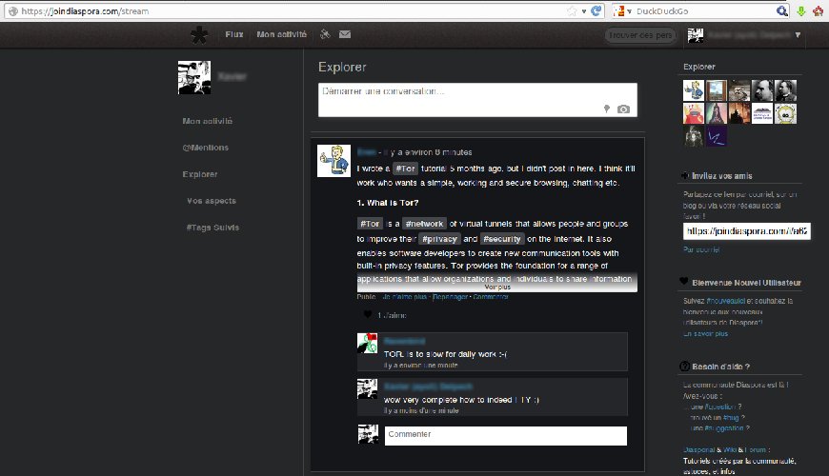Click the Commenter link under post
The image size is (829, 476).
(x=491, y=297)
